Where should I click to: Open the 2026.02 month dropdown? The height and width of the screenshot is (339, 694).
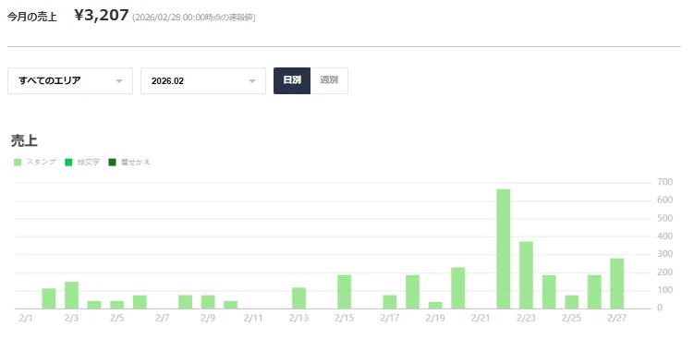[x=203, y=80]
